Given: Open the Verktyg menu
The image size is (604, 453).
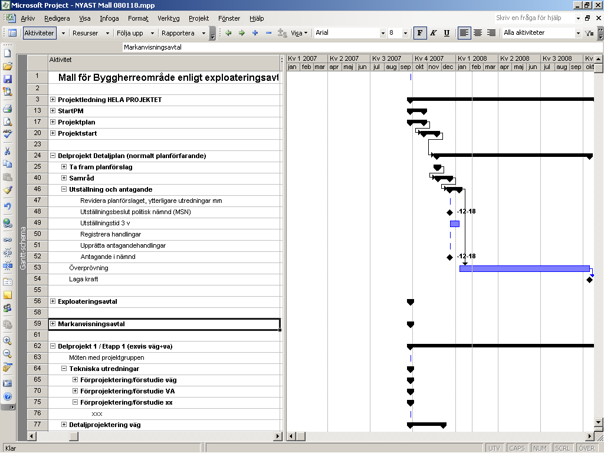Looking at the screenshot, I should point(168,18).
